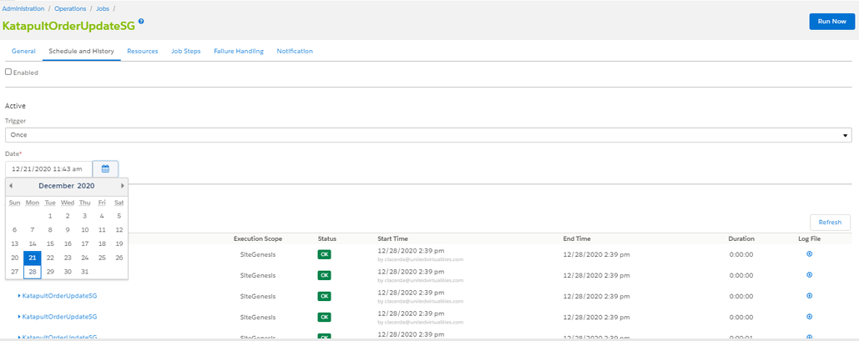
Task: Download log file for first job run
Action: (809, 254)
